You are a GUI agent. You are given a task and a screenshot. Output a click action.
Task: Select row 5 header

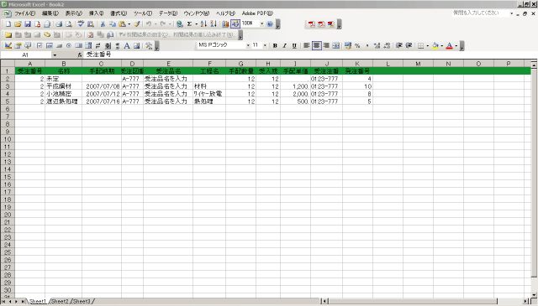click(8, 101)
